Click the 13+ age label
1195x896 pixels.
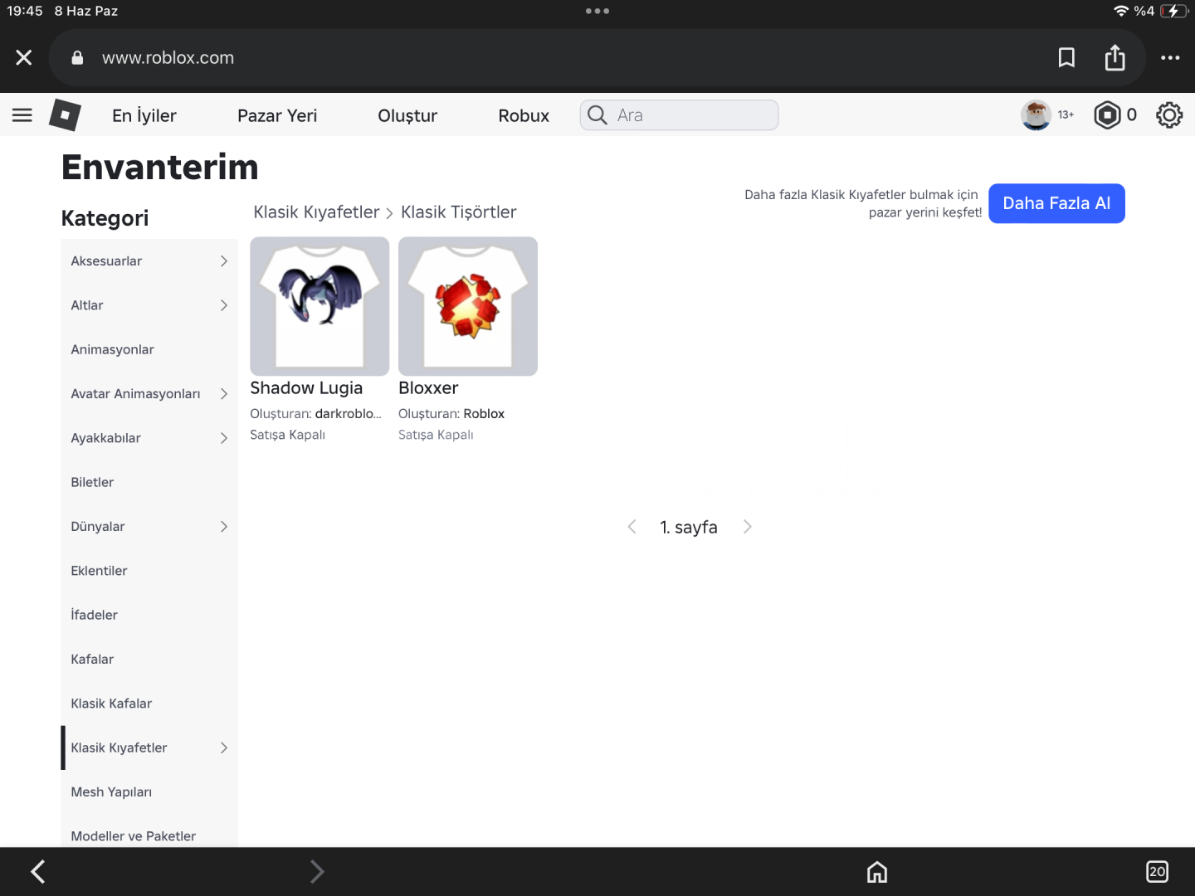pyautogui.click(x=1066, y=115)
